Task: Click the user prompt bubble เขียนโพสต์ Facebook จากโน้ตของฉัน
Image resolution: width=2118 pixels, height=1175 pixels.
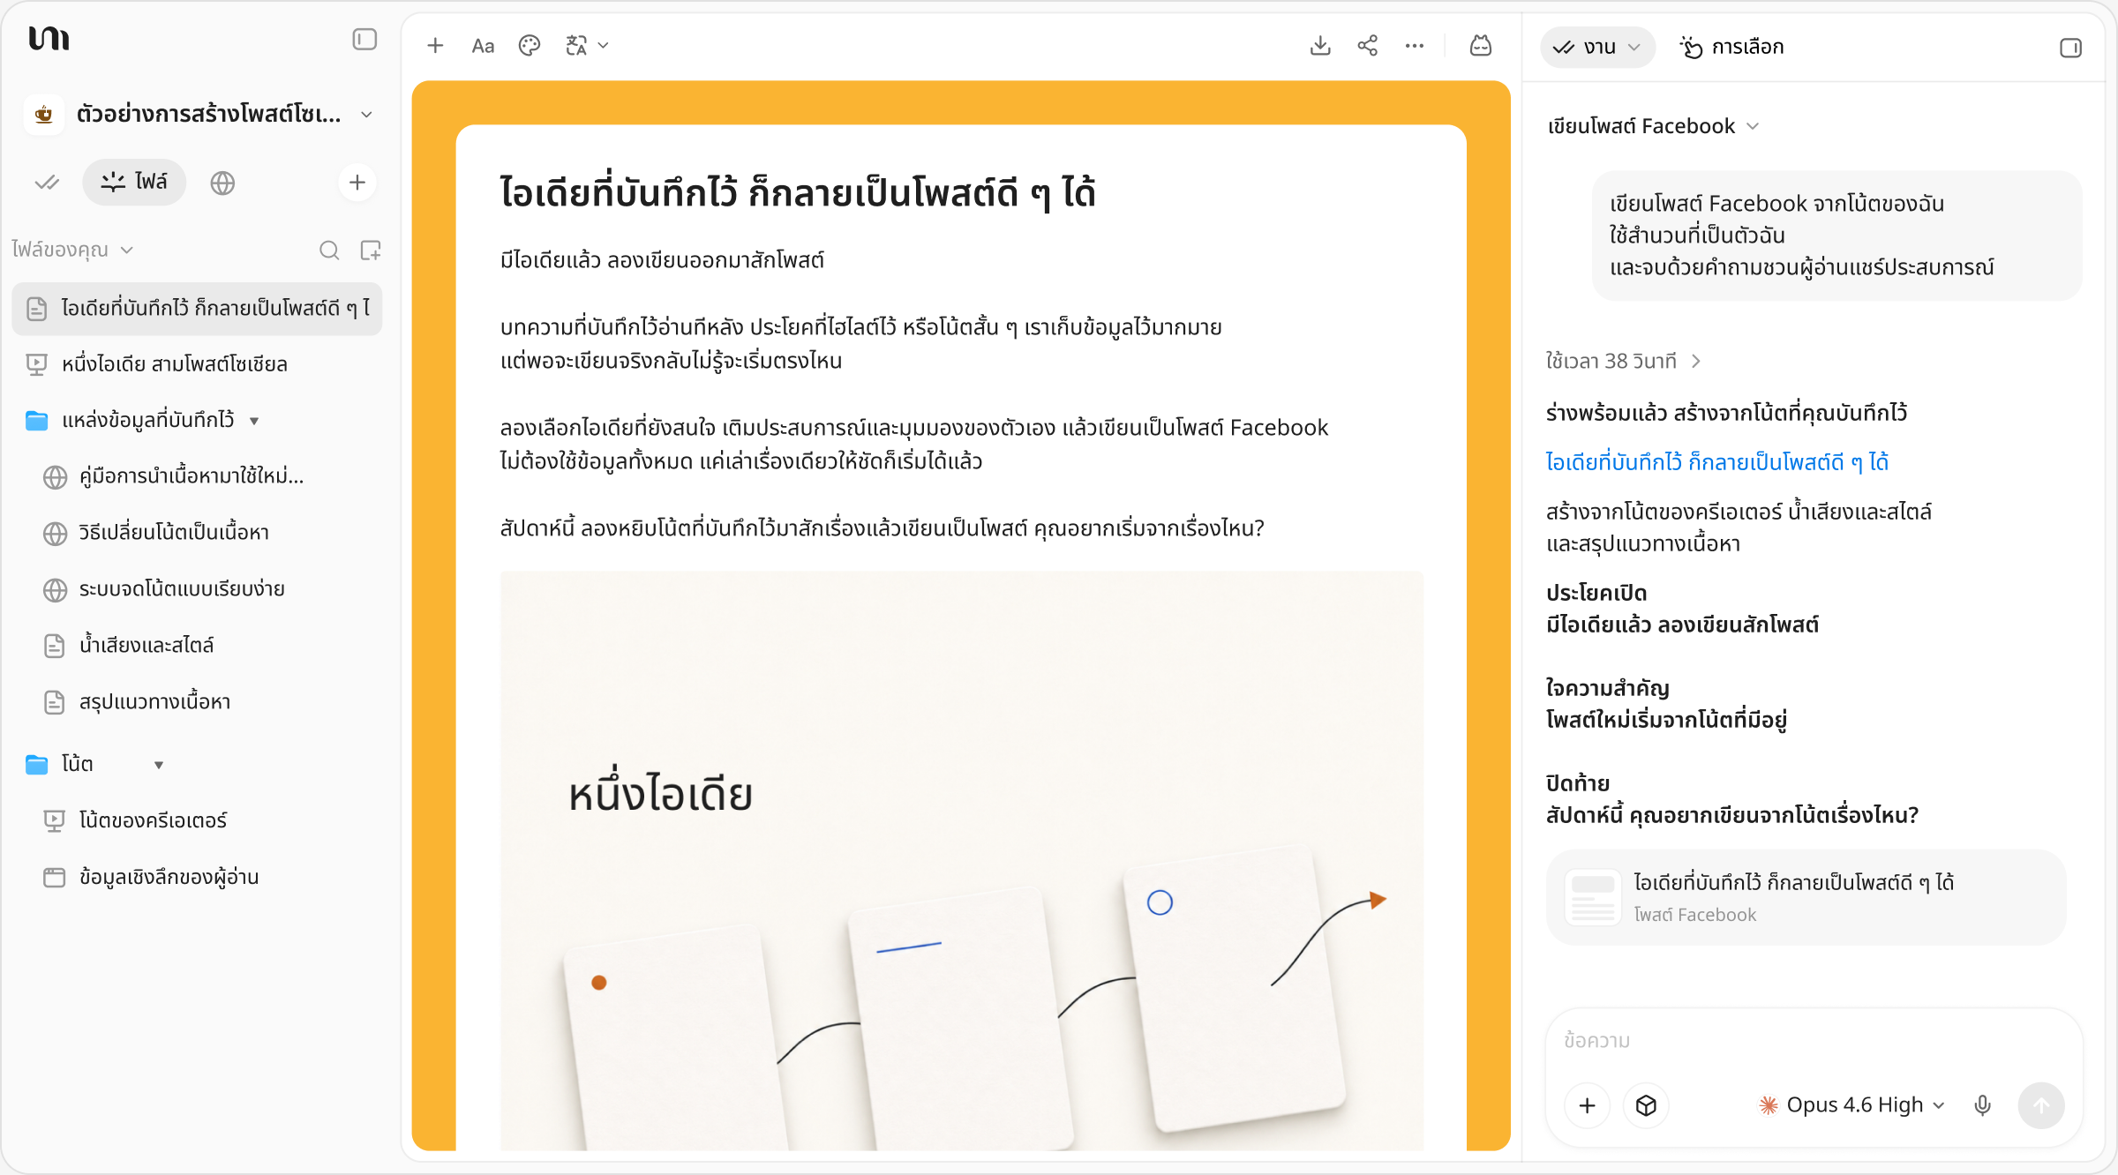Action: pyautogui.click(x=1836, y=236)
